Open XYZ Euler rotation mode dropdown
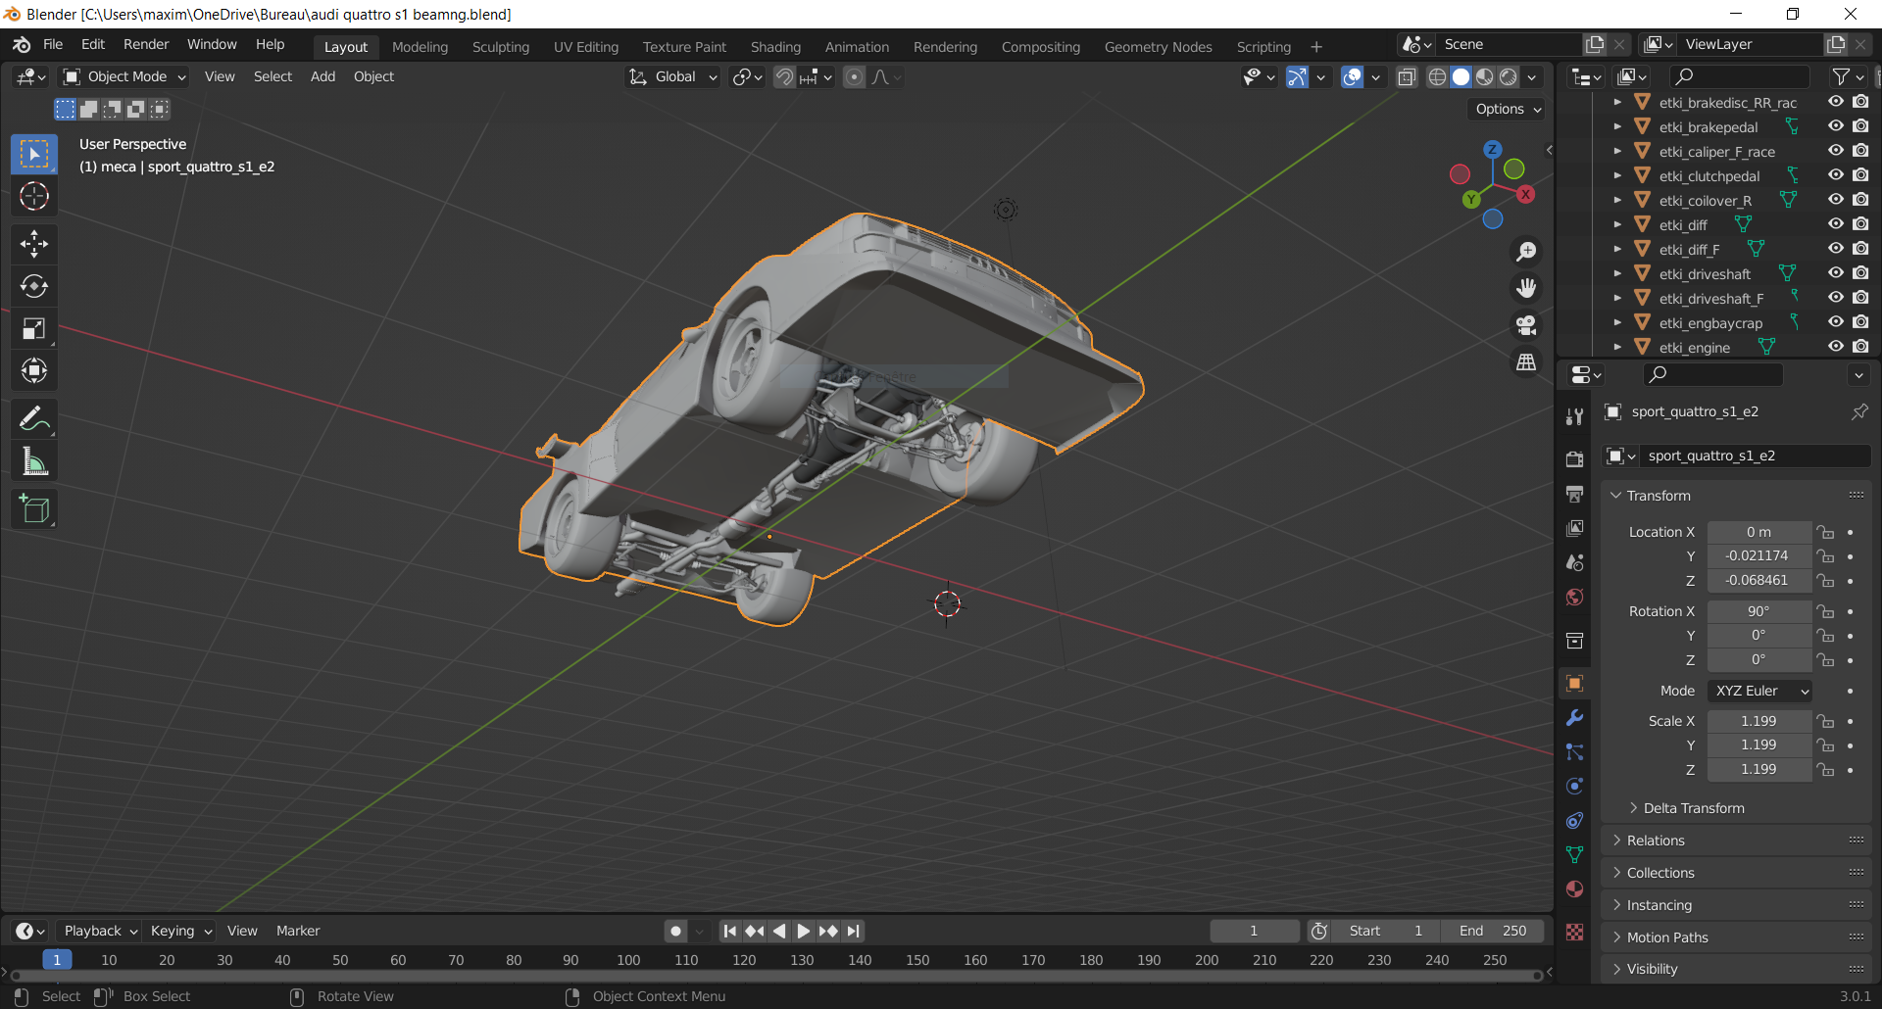The height and width of the screenshot is (1009, 1882). click(1759, 691)
